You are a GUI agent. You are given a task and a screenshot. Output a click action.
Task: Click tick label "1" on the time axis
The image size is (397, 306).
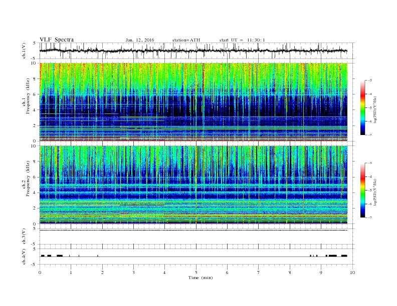pos(71,272)
